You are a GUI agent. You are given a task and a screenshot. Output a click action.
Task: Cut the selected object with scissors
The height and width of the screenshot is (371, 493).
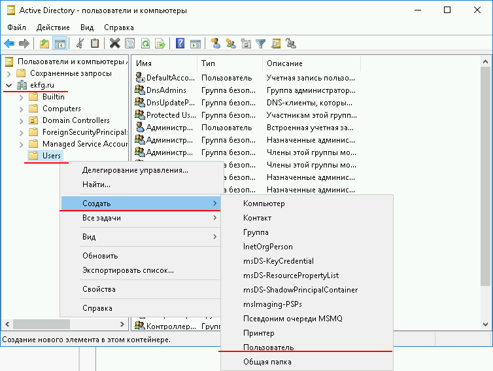click(80, 43)
